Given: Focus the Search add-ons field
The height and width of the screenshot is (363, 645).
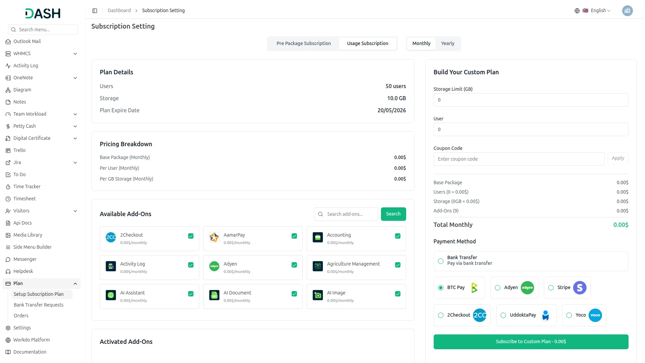Looking at the screenshot, I should tap(346, 214).
